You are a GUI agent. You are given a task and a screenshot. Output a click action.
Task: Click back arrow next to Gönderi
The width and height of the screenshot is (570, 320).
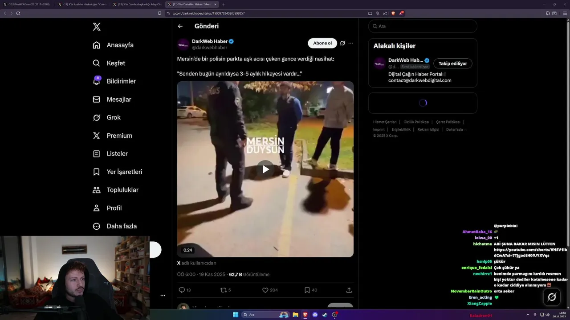(x=180, y=26)
